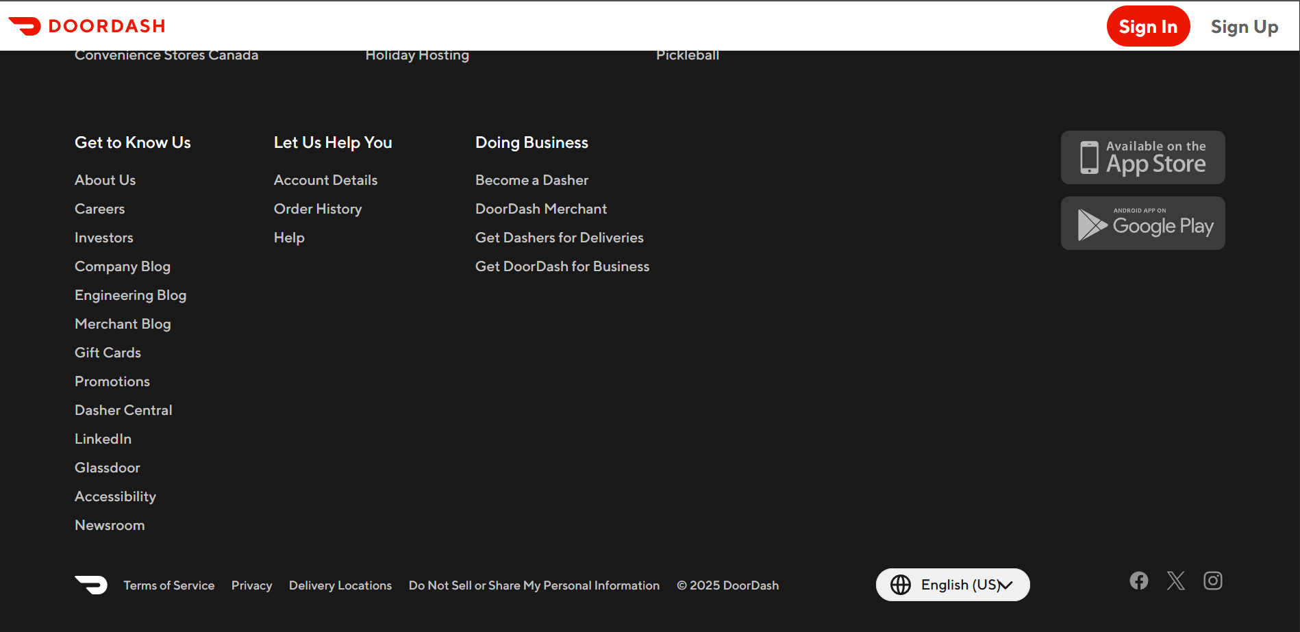Open the Facebook social icon
1300x632 pixels.
tap(1138, 581)
